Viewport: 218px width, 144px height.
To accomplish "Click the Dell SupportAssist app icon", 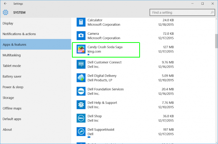I will pos(81,131).
